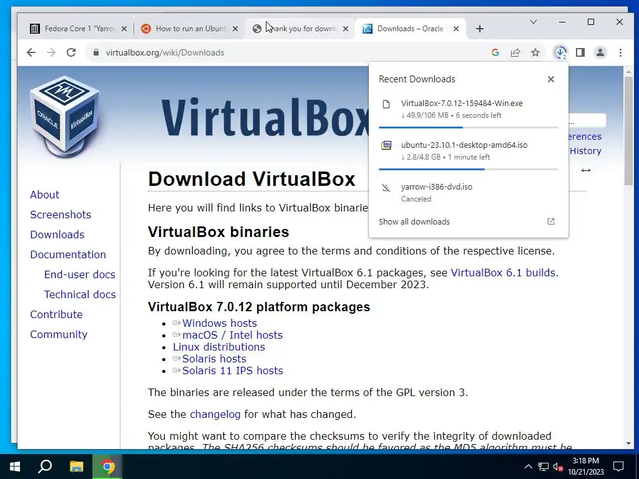Click the VirtualBox cube logo
This screenshot has width=639, height=479.
pos(64,117)
